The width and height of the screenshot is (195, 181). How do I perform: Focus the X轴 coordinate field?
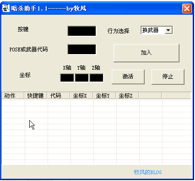(x=67, y=78)
